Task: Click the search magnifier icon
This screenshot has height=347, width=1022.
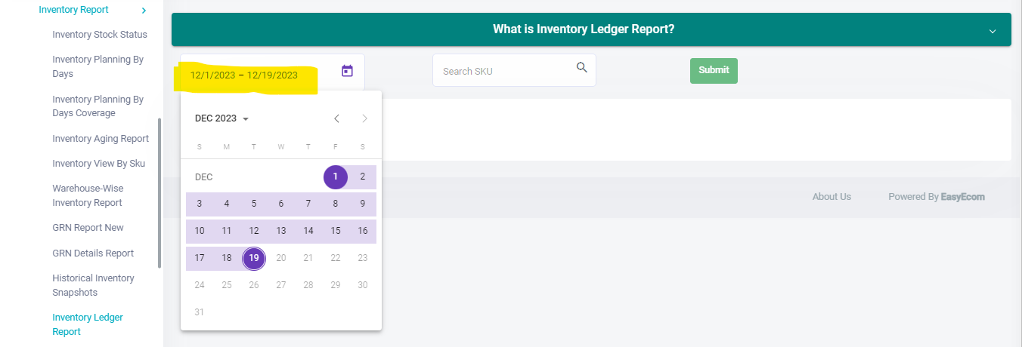Action: click(581, 67)
